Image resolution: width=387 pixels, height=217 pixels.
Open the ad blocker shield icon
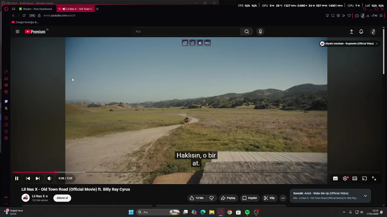click(x=338, y=16)
